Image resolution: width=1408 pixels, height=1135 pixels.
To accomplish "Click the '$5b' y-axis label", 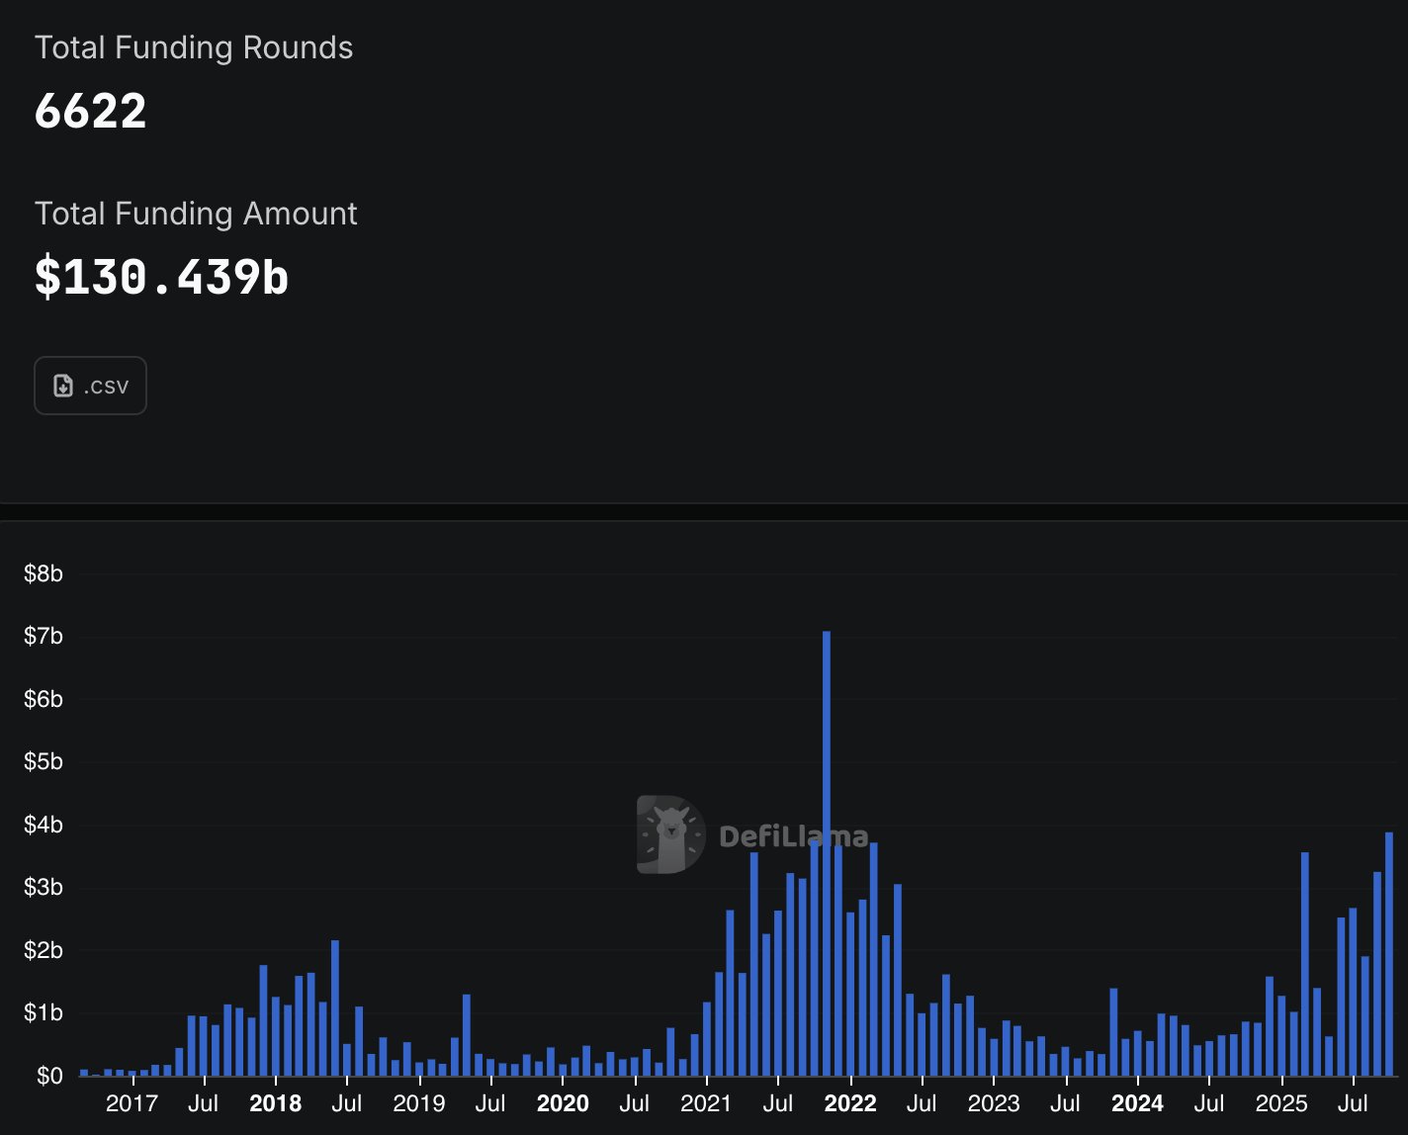I will pos(44,761).
